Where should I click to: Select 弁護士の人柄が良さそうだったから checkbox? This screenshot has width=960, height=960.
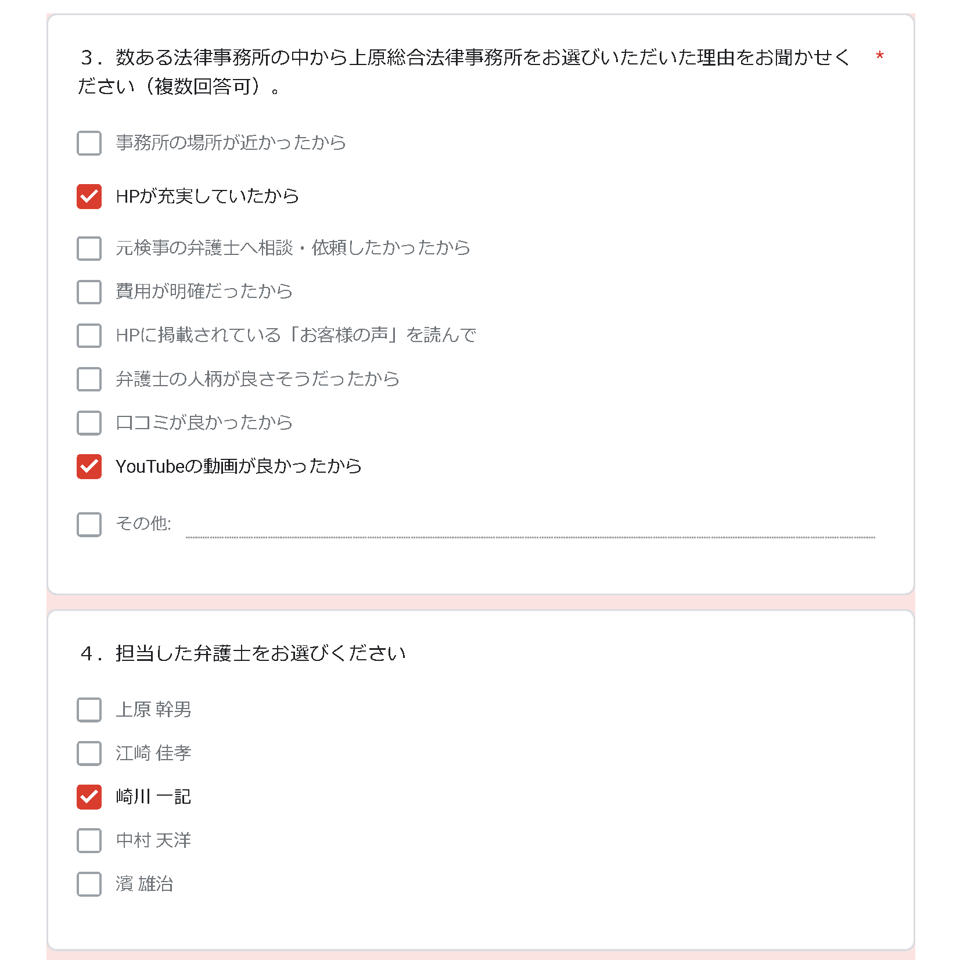(x=89, y=379)
